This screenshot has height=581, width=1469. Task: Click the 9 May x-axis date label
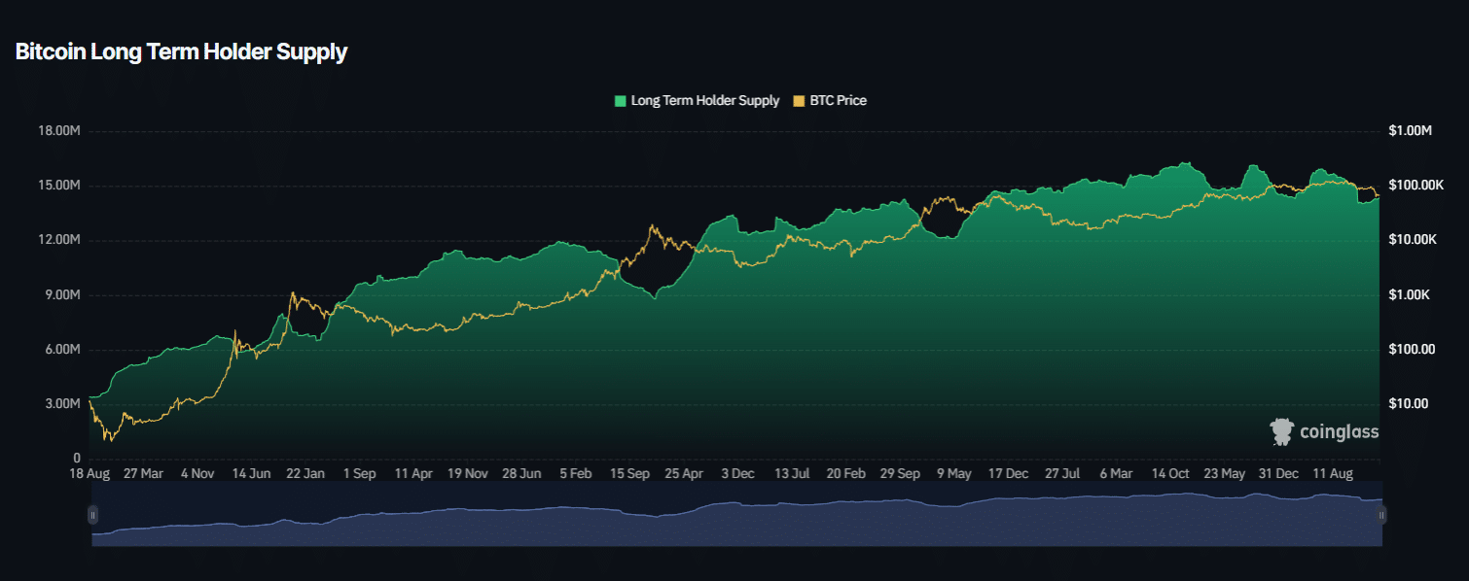(953, 474)
